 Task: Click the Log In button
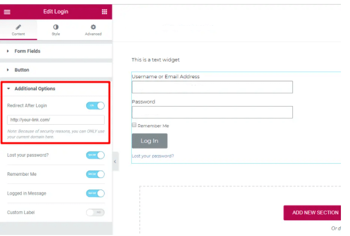(149, 141)
